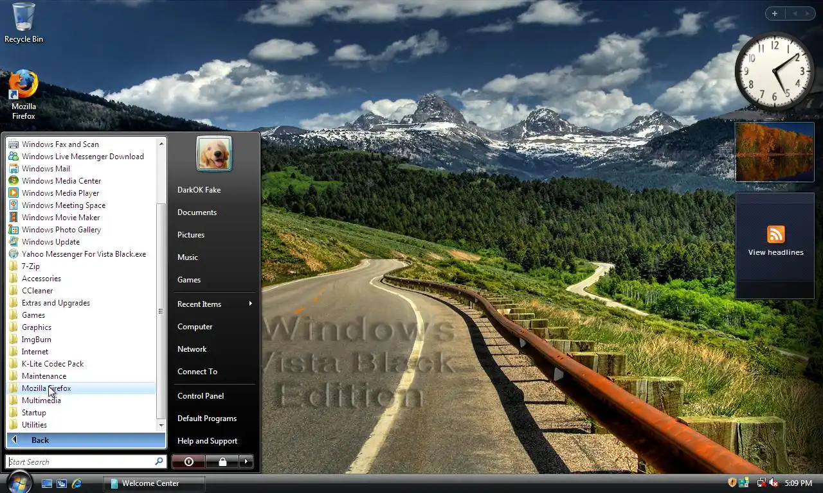The width and height of the screenshot is (823, 493).
Task: Click the power button in Start menu
Action: tap(188, 462)
